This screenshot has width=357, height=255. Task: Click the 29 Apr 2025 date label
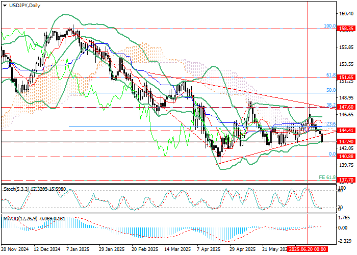(243, 249)
